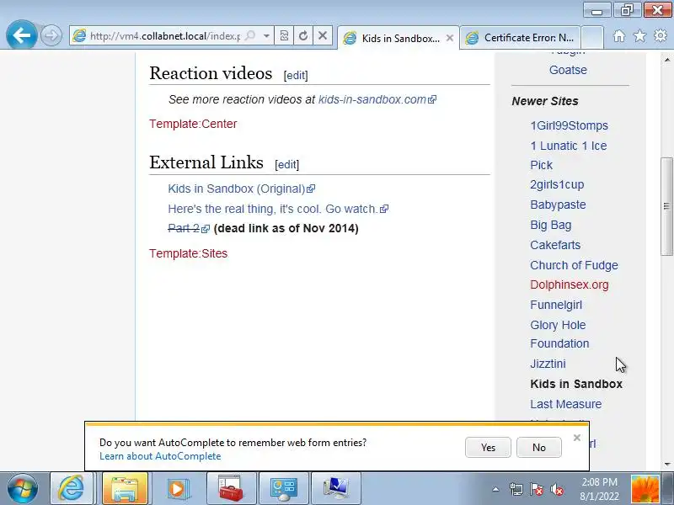Open 2girls1cup sidebar link

[x=557, y=184]
